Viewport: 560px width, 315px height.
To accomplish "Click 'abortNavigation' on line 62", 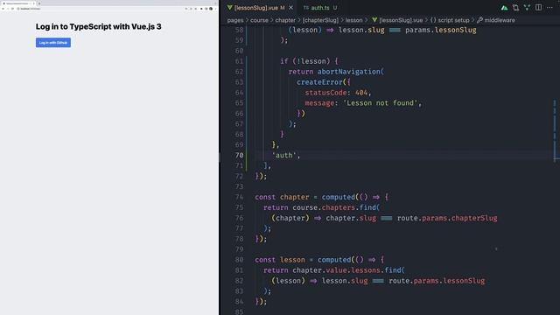I will click(349, 72).
